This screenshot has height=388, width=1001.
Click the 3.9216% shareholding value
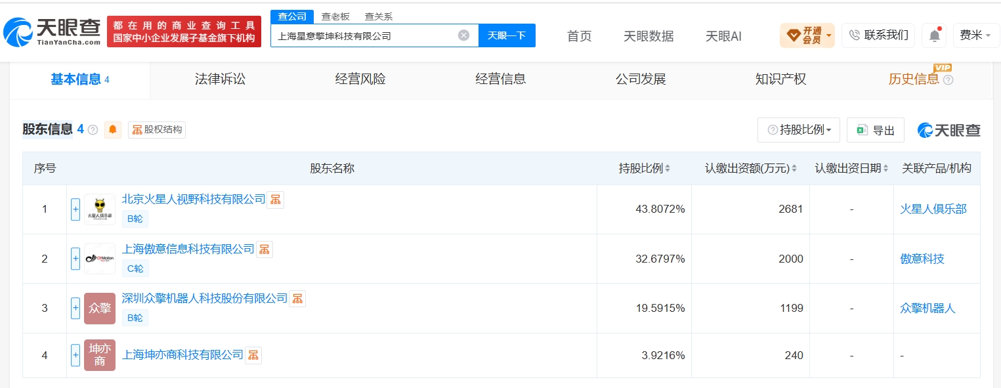663,355
